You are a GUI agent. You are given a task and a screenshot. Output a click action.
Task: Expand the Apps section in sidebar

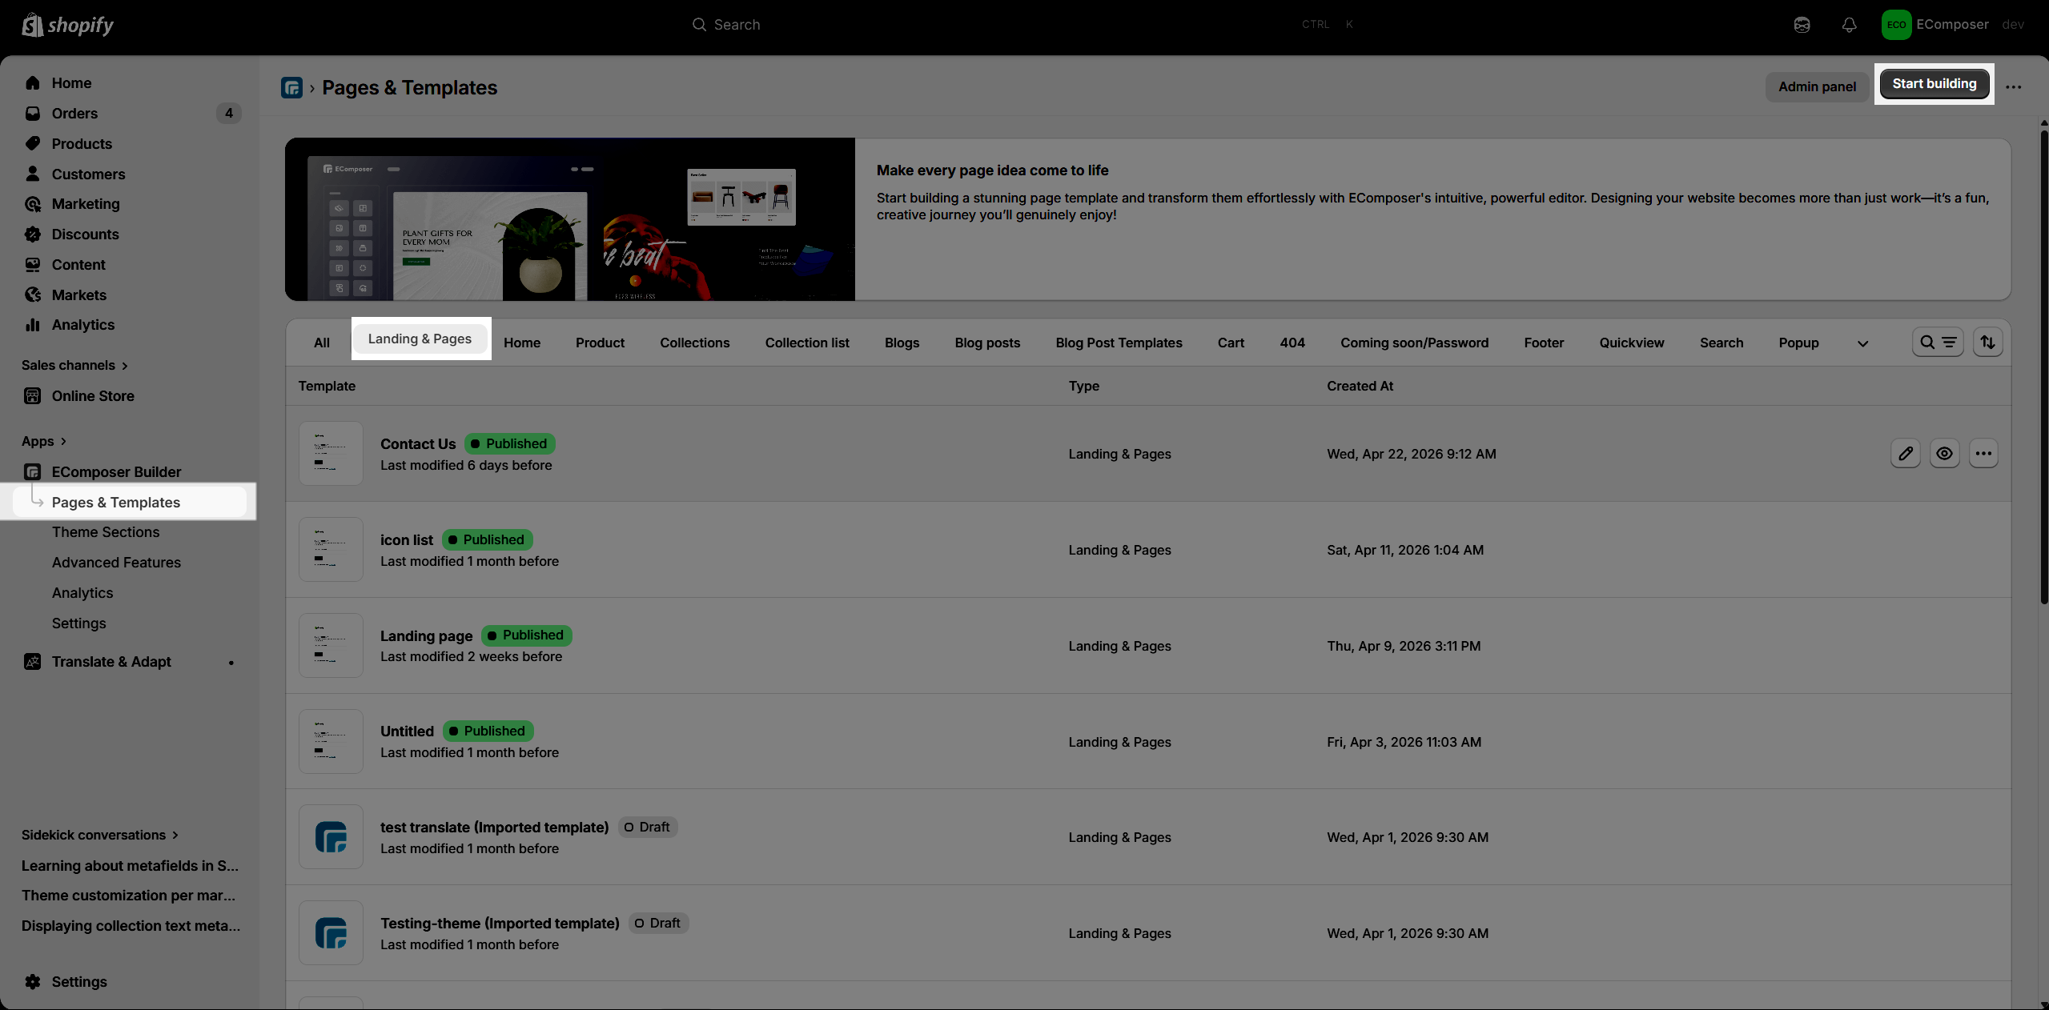tap(44, 442)
